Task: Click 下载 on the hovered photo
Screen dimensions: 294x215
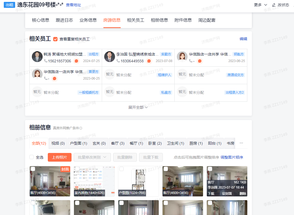Action: (x=211, y=194)
